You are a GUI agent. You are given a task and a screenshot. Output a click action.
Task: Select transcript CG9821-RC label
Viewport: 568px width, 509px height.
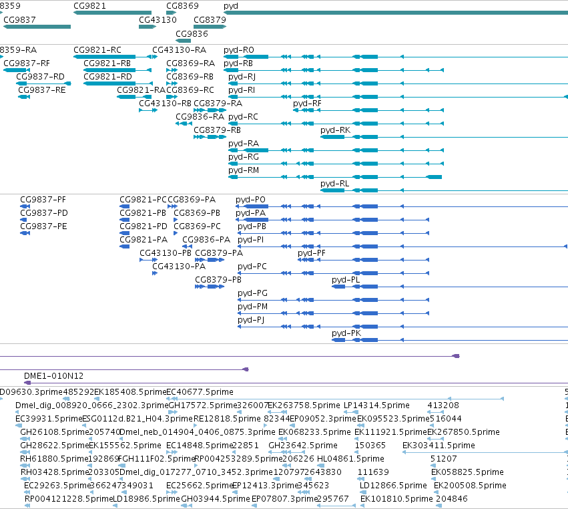coord(97,50)
